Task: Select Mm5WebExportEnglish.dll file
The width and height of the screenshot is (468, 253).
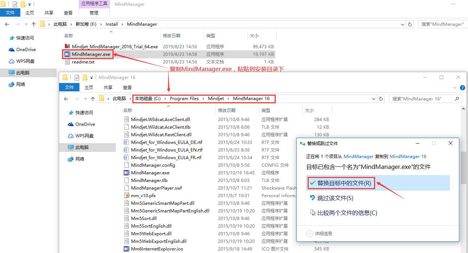Action: pyautogui.click(x=159, y=241)
